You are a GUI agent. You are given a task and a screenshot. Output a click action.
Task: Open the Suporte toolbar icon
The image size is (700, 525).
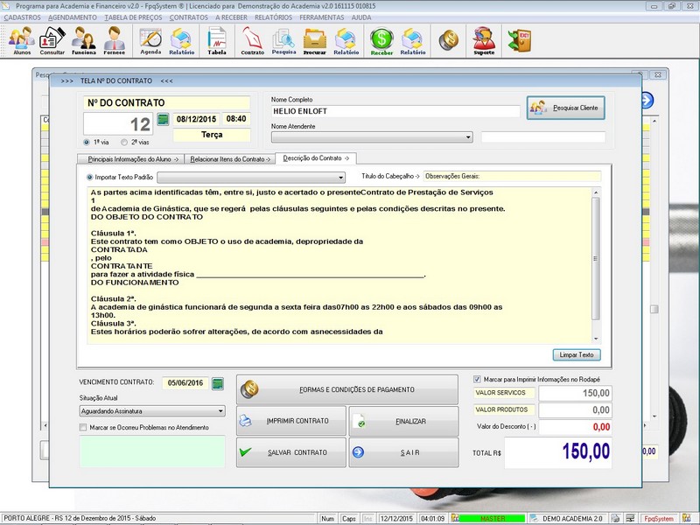point(485,41)
